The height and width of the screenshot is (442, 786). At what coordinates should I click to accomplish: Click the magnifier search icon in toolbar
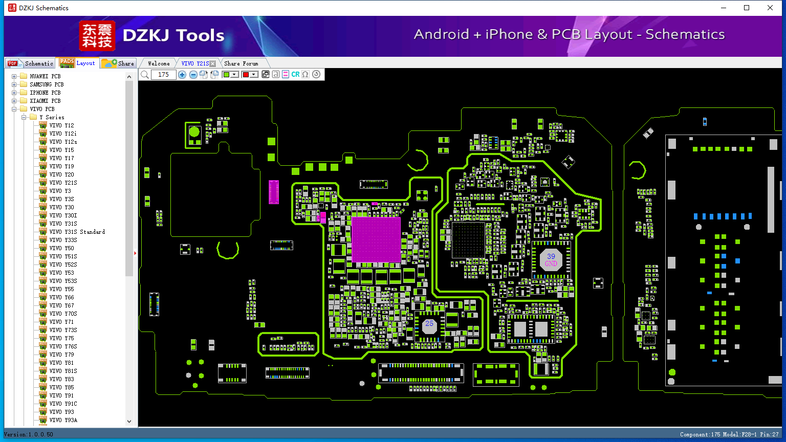(145, 75)
